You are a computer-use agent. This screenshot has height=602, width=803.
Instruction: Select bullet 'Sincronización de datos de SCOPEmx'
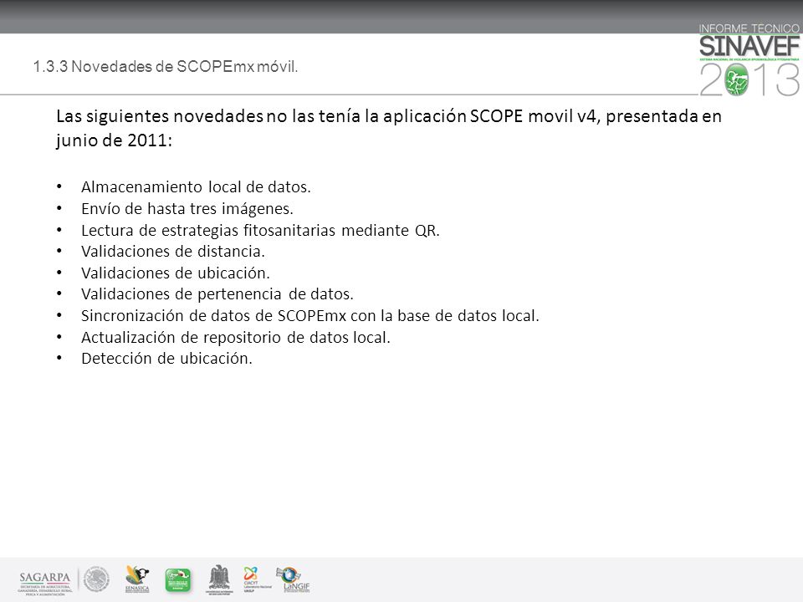click(x=214, y=315)
